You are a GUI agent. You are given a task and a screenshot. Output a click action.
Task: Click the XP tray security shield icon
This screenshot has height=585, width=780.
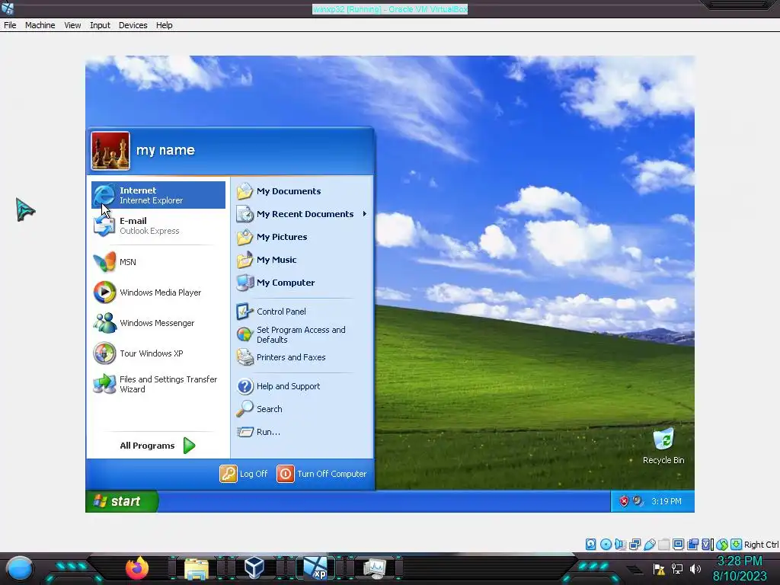(623, 501)
